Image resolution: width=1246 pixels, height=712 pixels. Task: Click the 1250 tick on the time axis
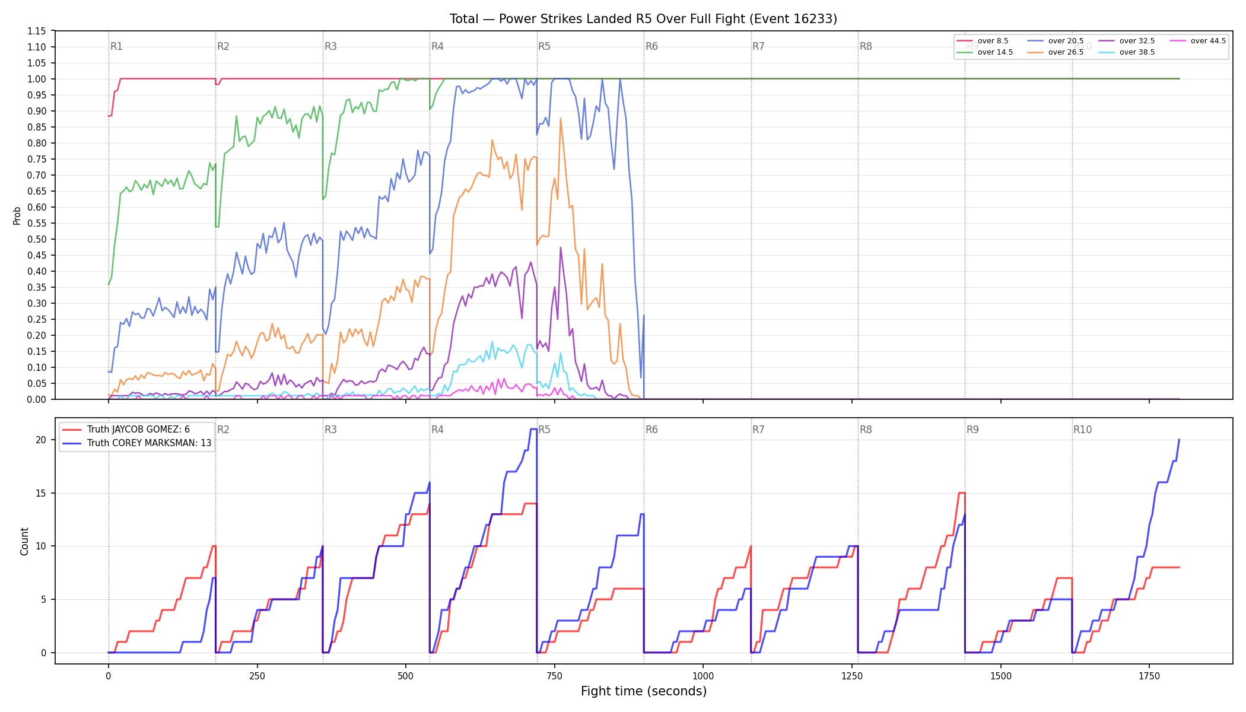[x=852, y=676]
